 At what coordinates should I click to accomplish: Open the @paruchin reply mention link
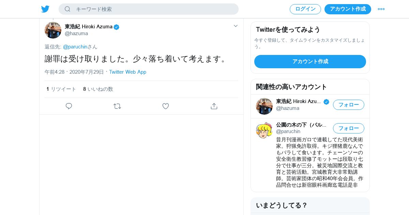(x=75, y=47)
